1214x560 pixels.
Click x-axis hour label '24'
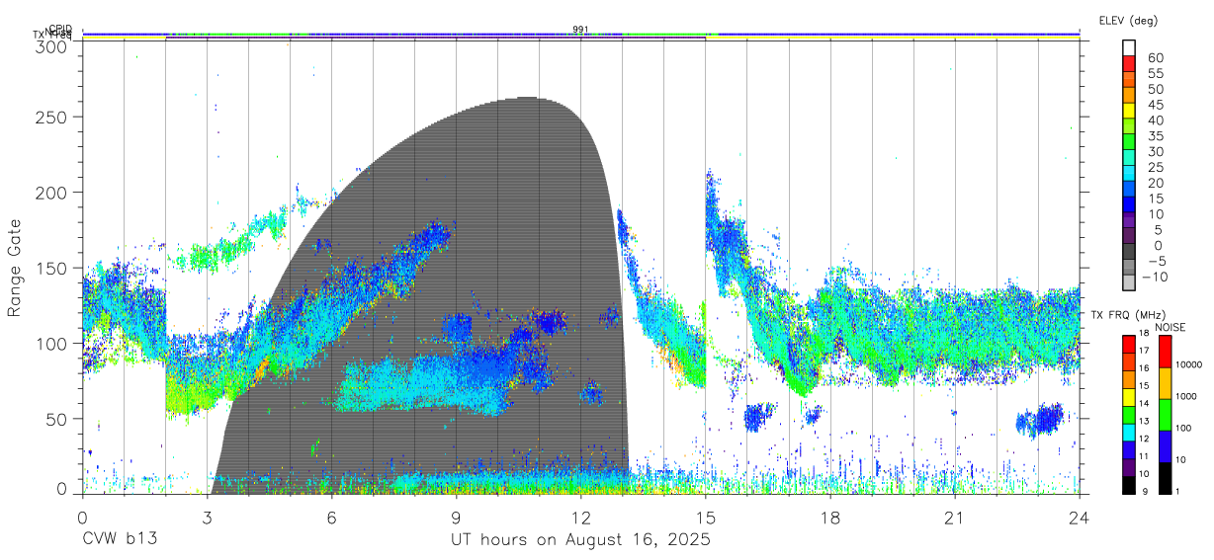(x=1080, y=517)
